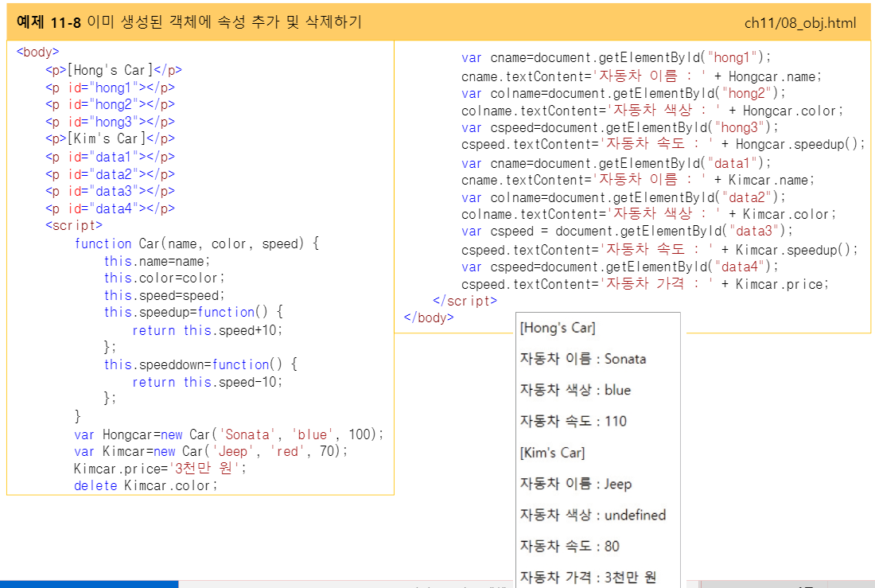Click the code line <p>[Hong's Car]</p>

coord(114,70)
